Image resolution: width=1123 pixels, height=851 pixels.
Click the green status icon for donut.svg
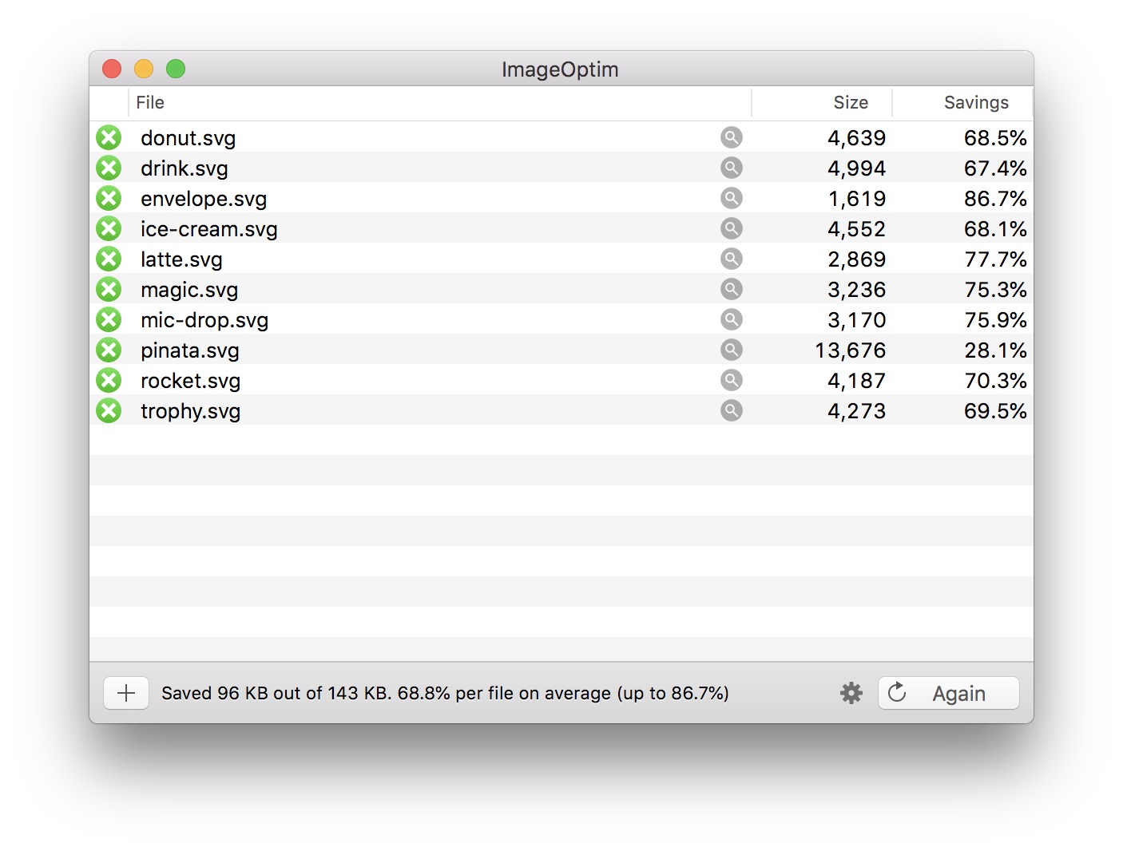[x=109, y=137]
